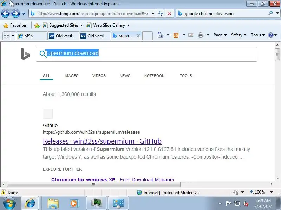The height and width of the screenshot is (210, 281).
Task: Click the RSS Feeds icon
Action: (176, 35)
